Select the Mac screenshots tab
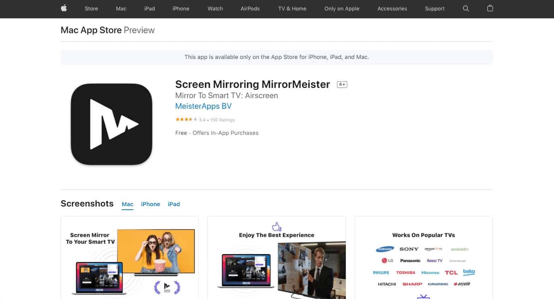The image size is (554, 299). [x=127, y=204]
